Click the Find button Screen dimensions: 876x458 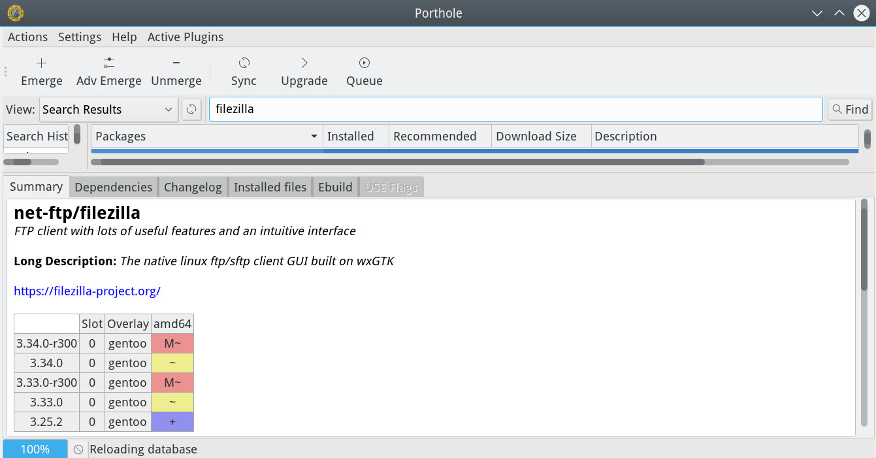click(850, 109)
